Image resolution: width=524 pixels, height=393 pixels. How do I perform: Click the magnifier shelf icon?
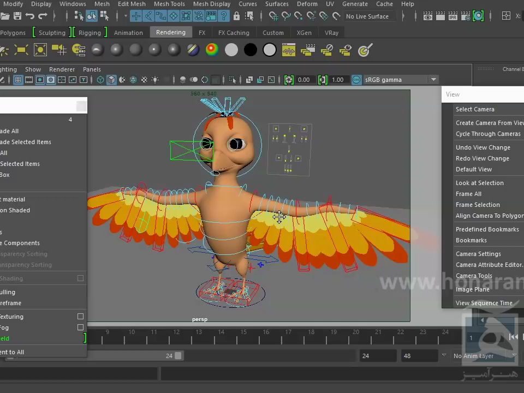(365, 51)
